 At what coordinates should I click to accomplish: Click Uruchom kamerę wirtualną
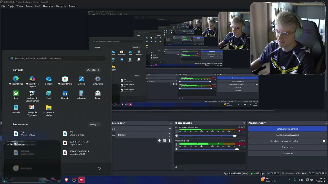(284, 141)
